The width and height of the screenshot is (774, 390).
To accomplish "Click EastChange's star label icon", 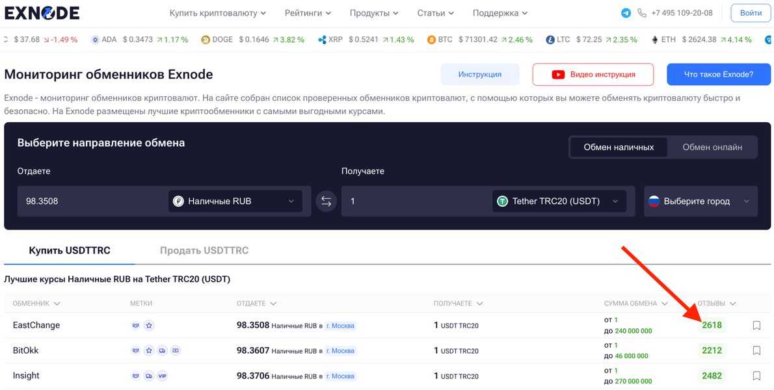I will coord(149,326).
